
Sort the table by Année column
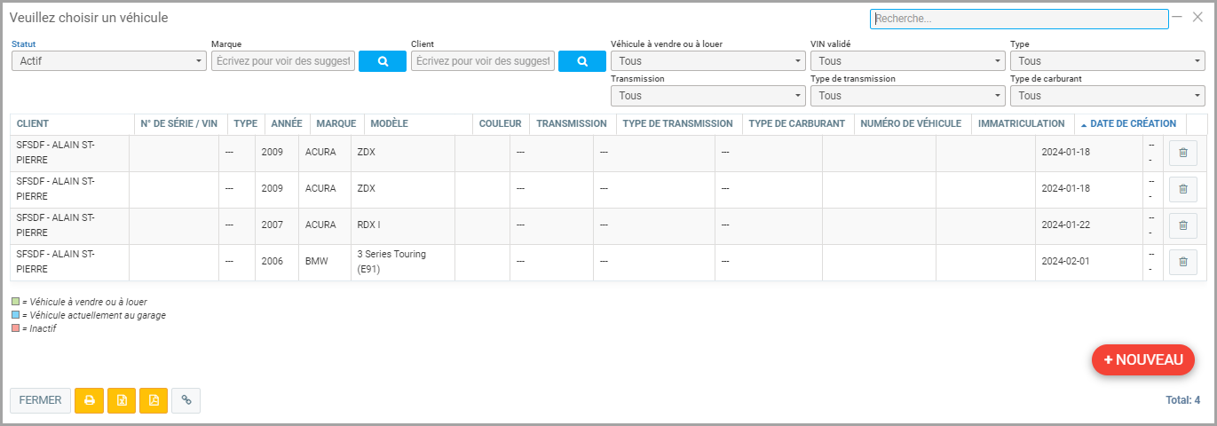click(286, 124)
